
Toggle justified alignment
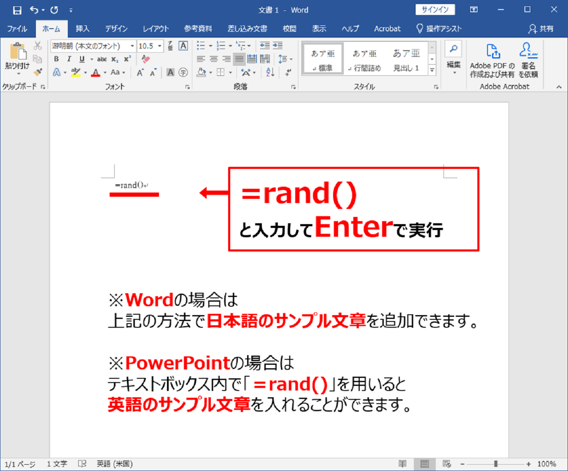click(239, 59)
